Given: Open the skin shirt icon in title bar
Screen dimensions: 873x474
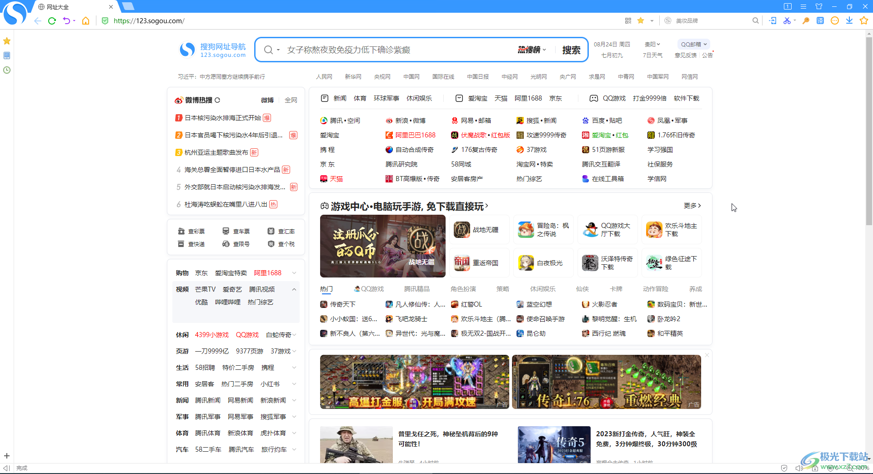Looking at the screenshot, I should [x=819, y=6].
